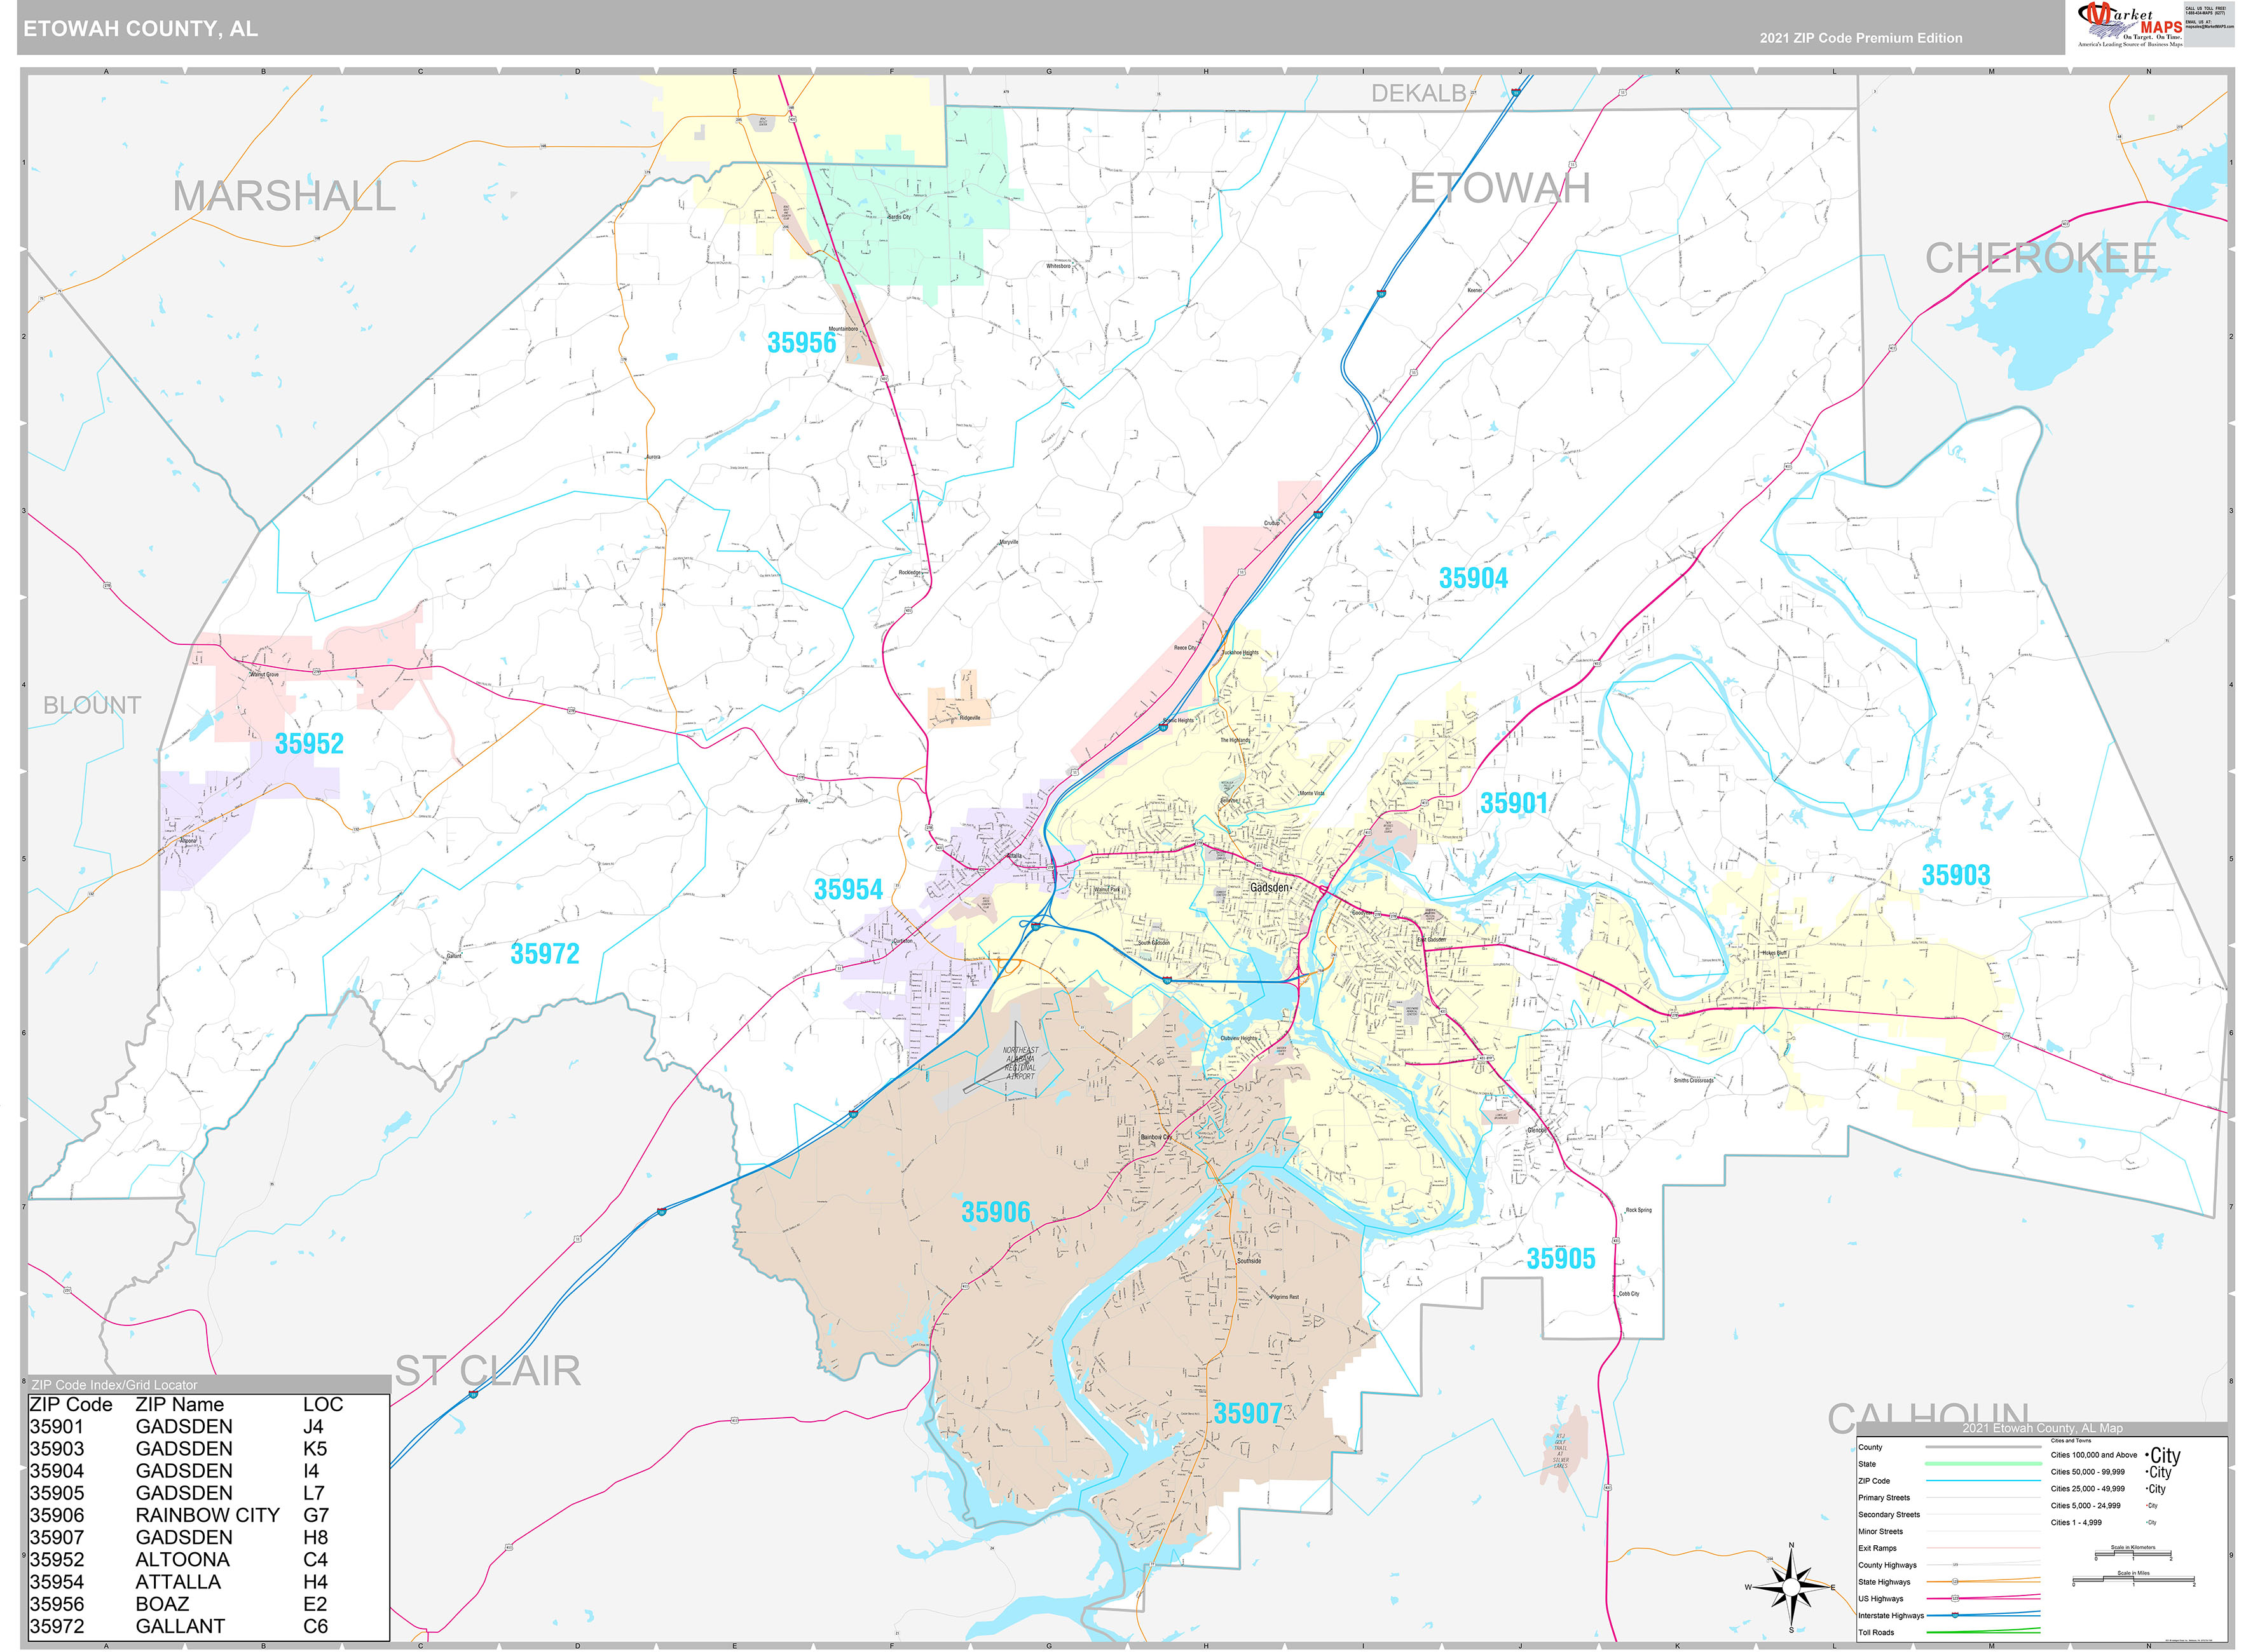Click the cyan ZIP Code line legend sample

1984,1481
